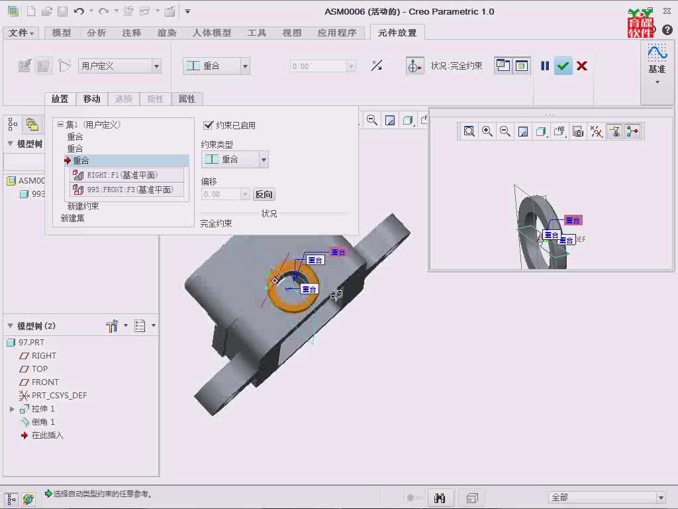Click the 反向 flip button

[264, 194]
